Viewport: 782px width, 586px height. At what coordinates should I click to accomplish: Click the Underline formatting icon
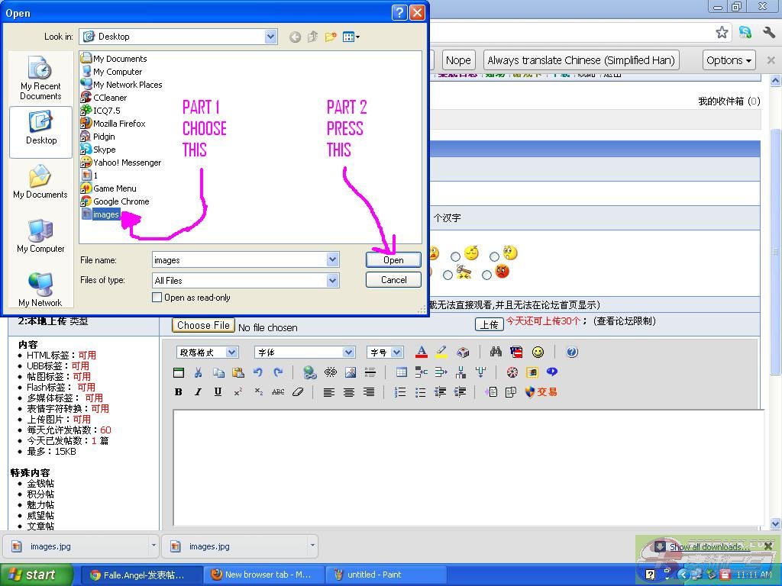pos(218,392)
